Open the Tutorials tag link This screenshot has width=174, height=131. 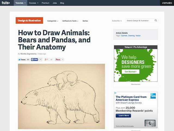[x=124, y=36]
